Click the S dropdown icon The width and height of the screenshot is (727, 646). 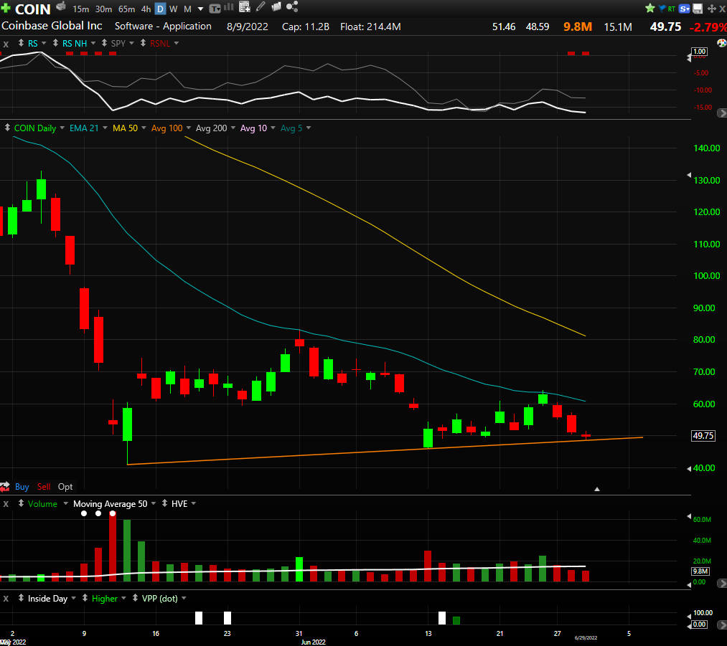[685, 9]
